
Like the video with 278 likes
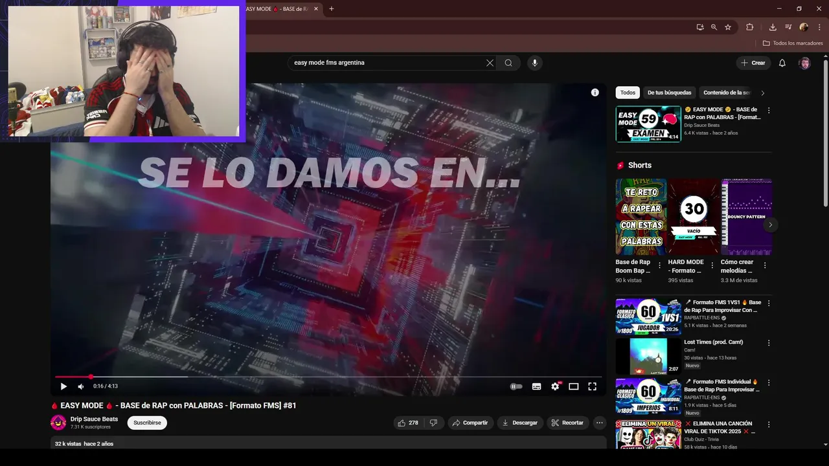409,423
